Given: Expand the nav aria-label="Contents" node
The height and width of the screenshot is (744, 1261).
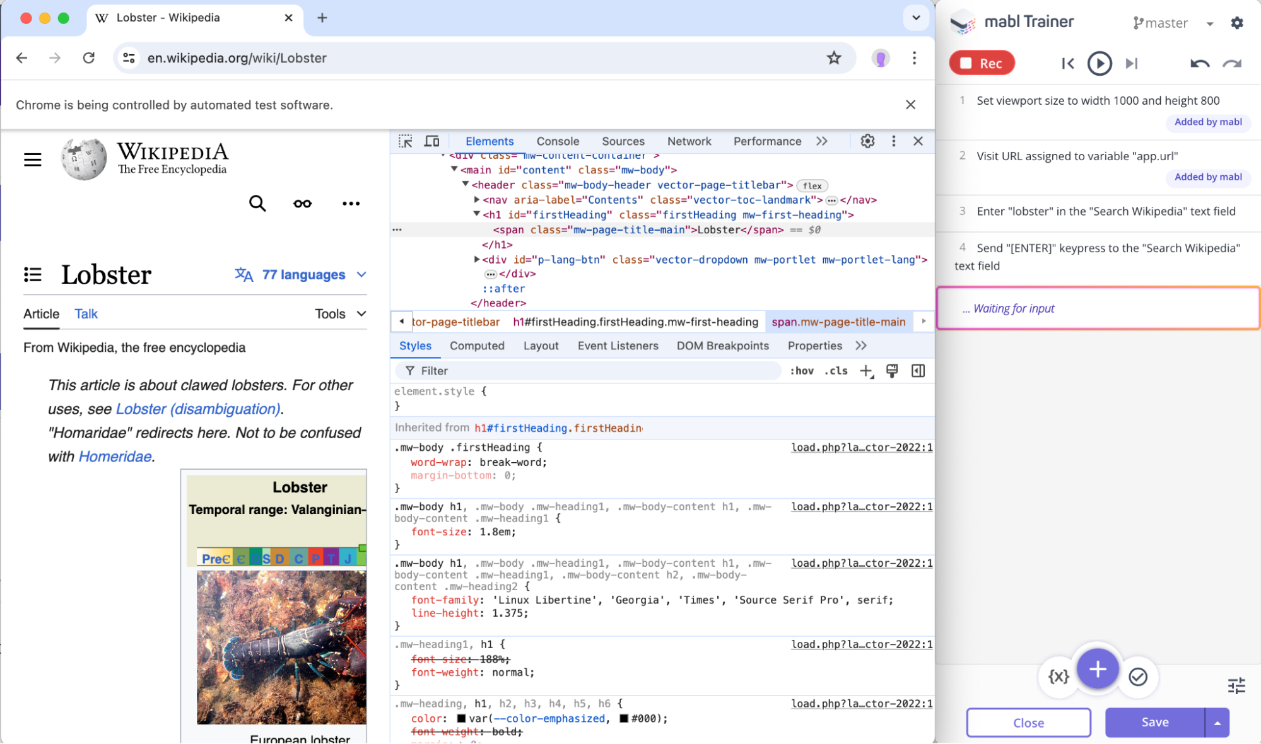Looking at the screenshot, I should click(x=477, y=199).
